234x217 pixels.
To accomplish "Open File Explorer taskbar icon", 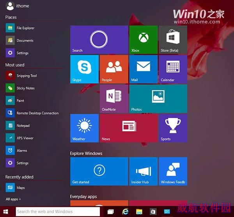I will click(139, 212).
